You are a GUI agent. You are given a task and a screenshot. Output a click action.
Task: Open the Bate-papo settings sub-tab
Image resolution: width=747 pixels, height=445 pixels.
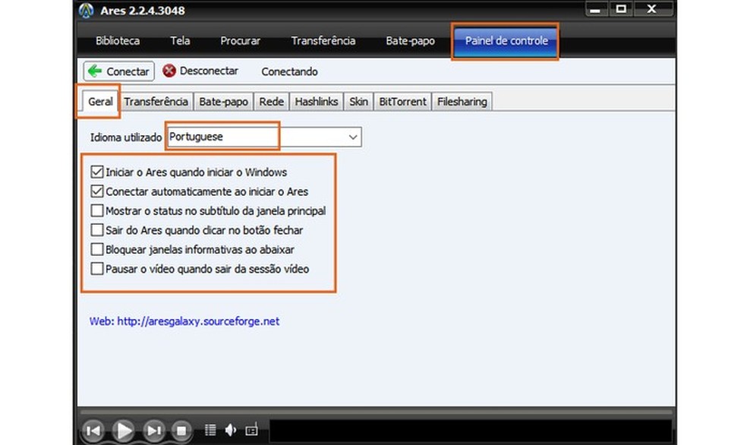click(223, 102)
